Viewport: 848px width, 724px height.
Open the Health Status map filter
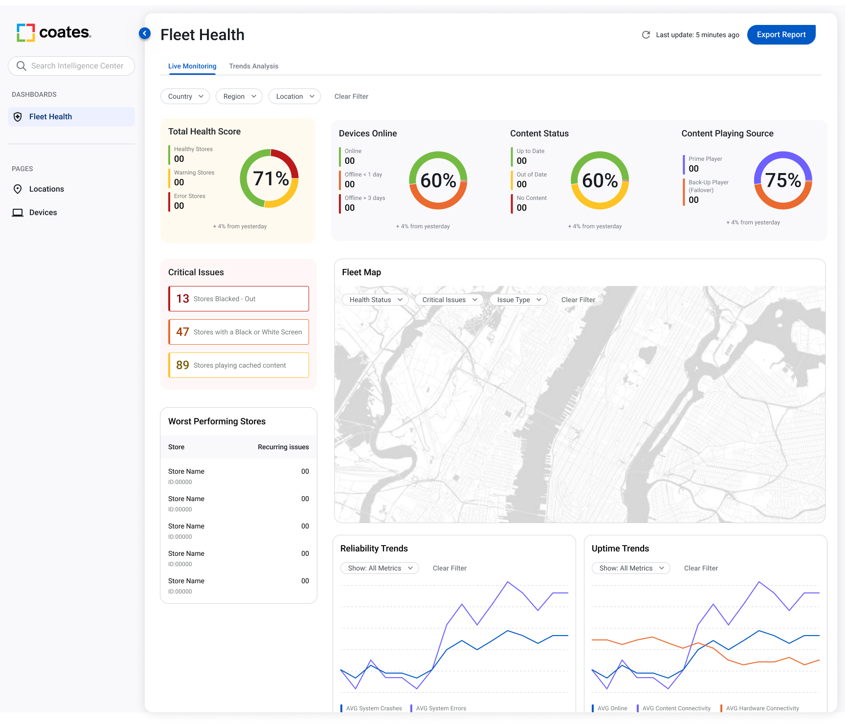pyautogui.click(x=375, y=300)
